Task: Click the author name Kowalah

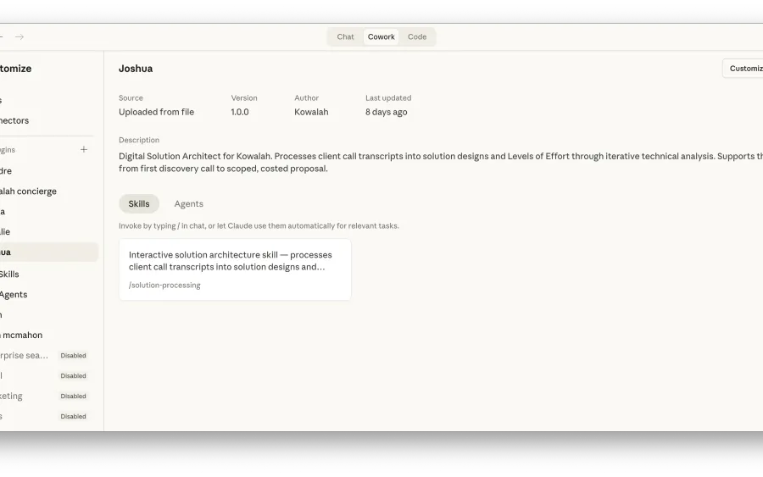Action: pos(311,112)
